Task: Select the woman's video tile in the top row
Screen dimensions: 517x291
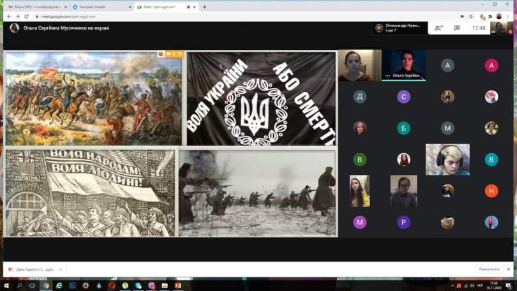Action: 360,65
